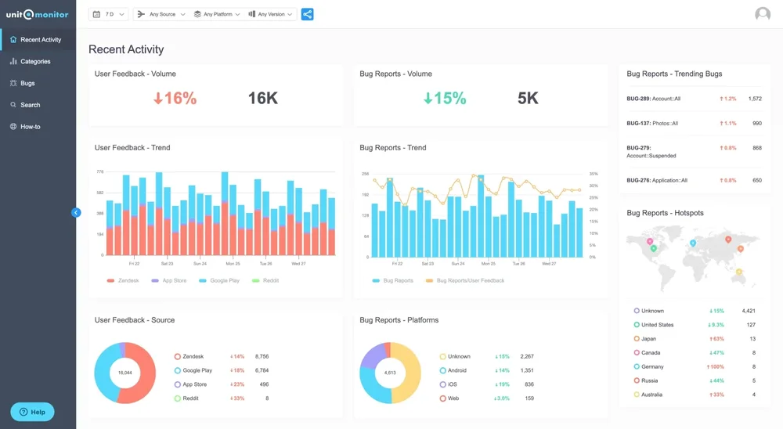Image resolution: width=783 pixels, height=429 pixels.
Task: Open trending bug BUG-289 Account::All
Action: pyautogui.click(x=652, y=99)
